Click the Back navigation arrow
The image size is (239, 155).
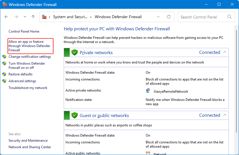pos(7,17)
